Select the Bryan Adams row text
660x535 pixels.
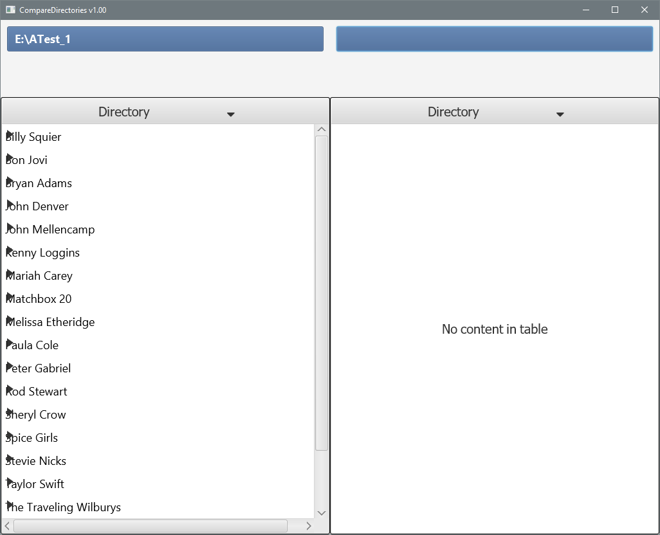point(39,183)
